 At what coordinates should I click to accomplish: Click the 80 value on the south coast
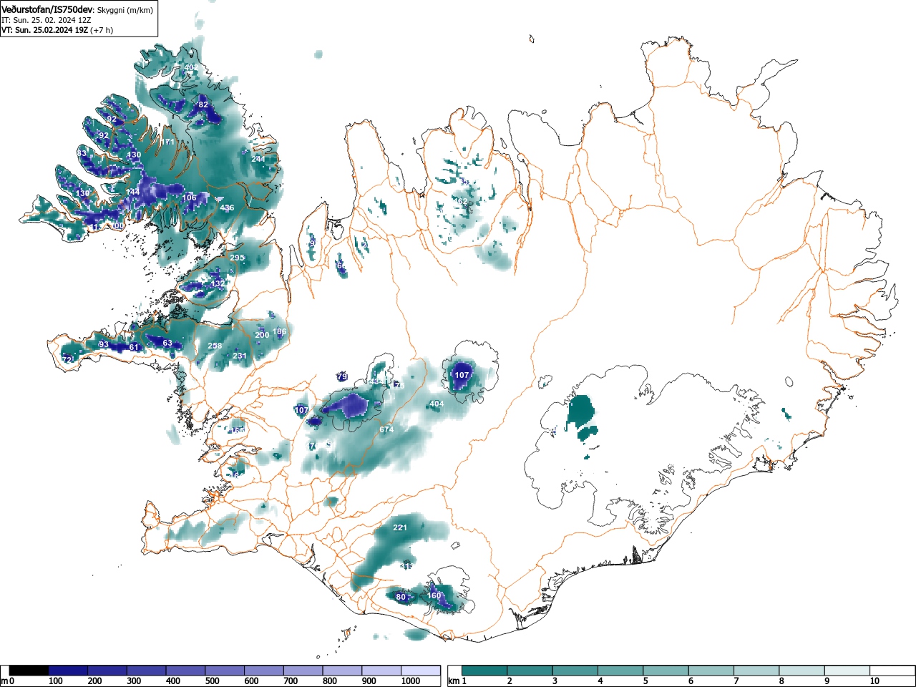tap(401, 597)
